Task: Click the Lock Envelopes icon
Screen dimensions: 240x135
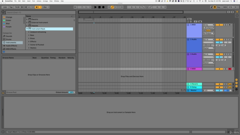Action: tap(200, 22)
